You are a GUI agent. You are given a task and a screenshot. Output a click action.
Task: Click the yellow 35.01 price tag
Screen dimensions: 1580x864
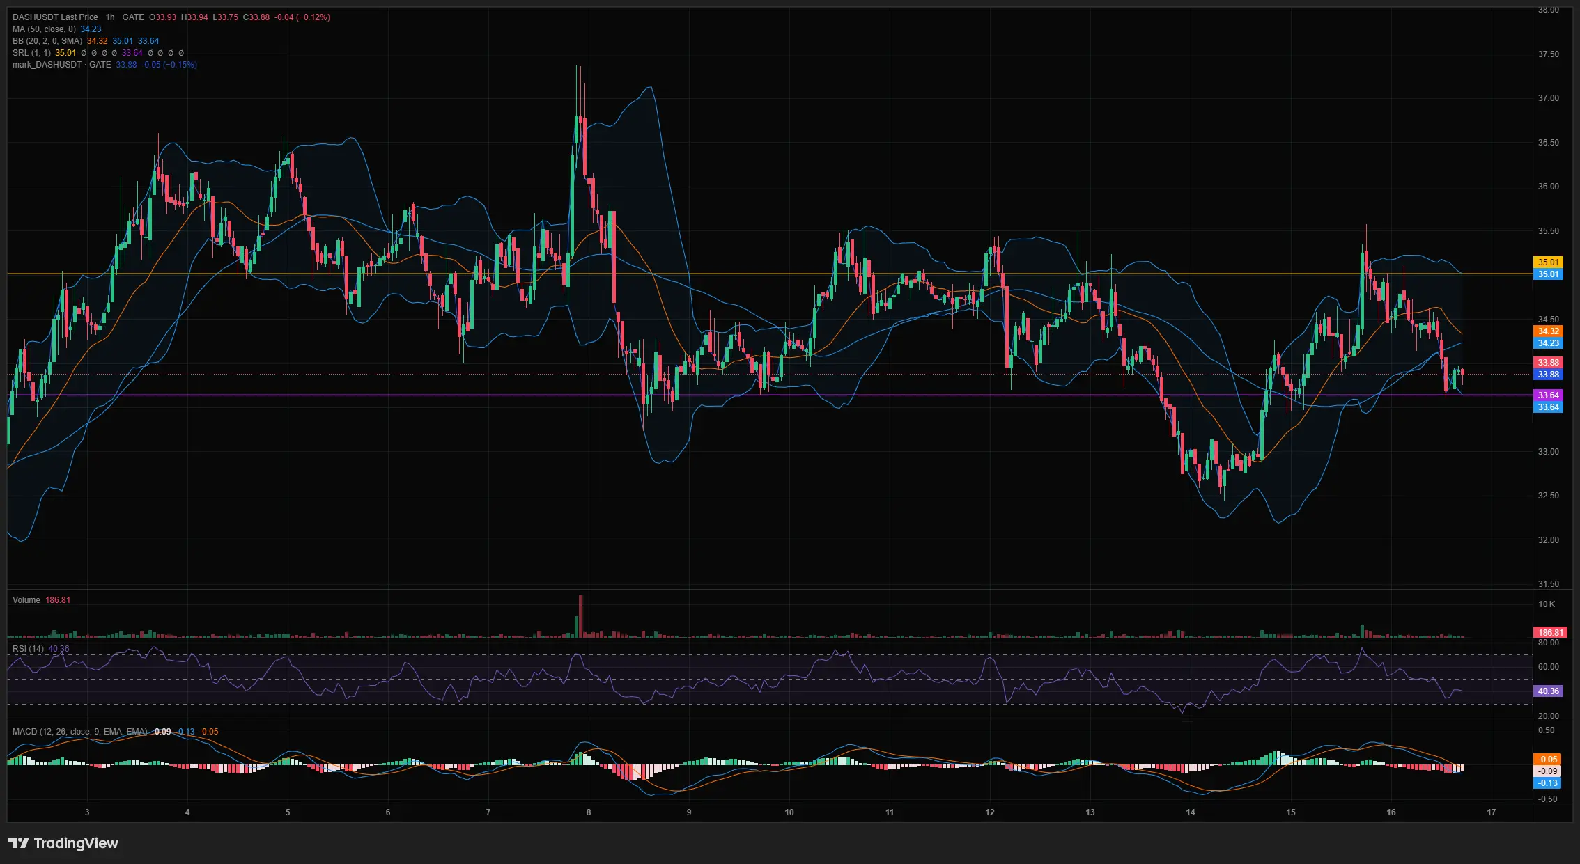tap(1548, 262)
